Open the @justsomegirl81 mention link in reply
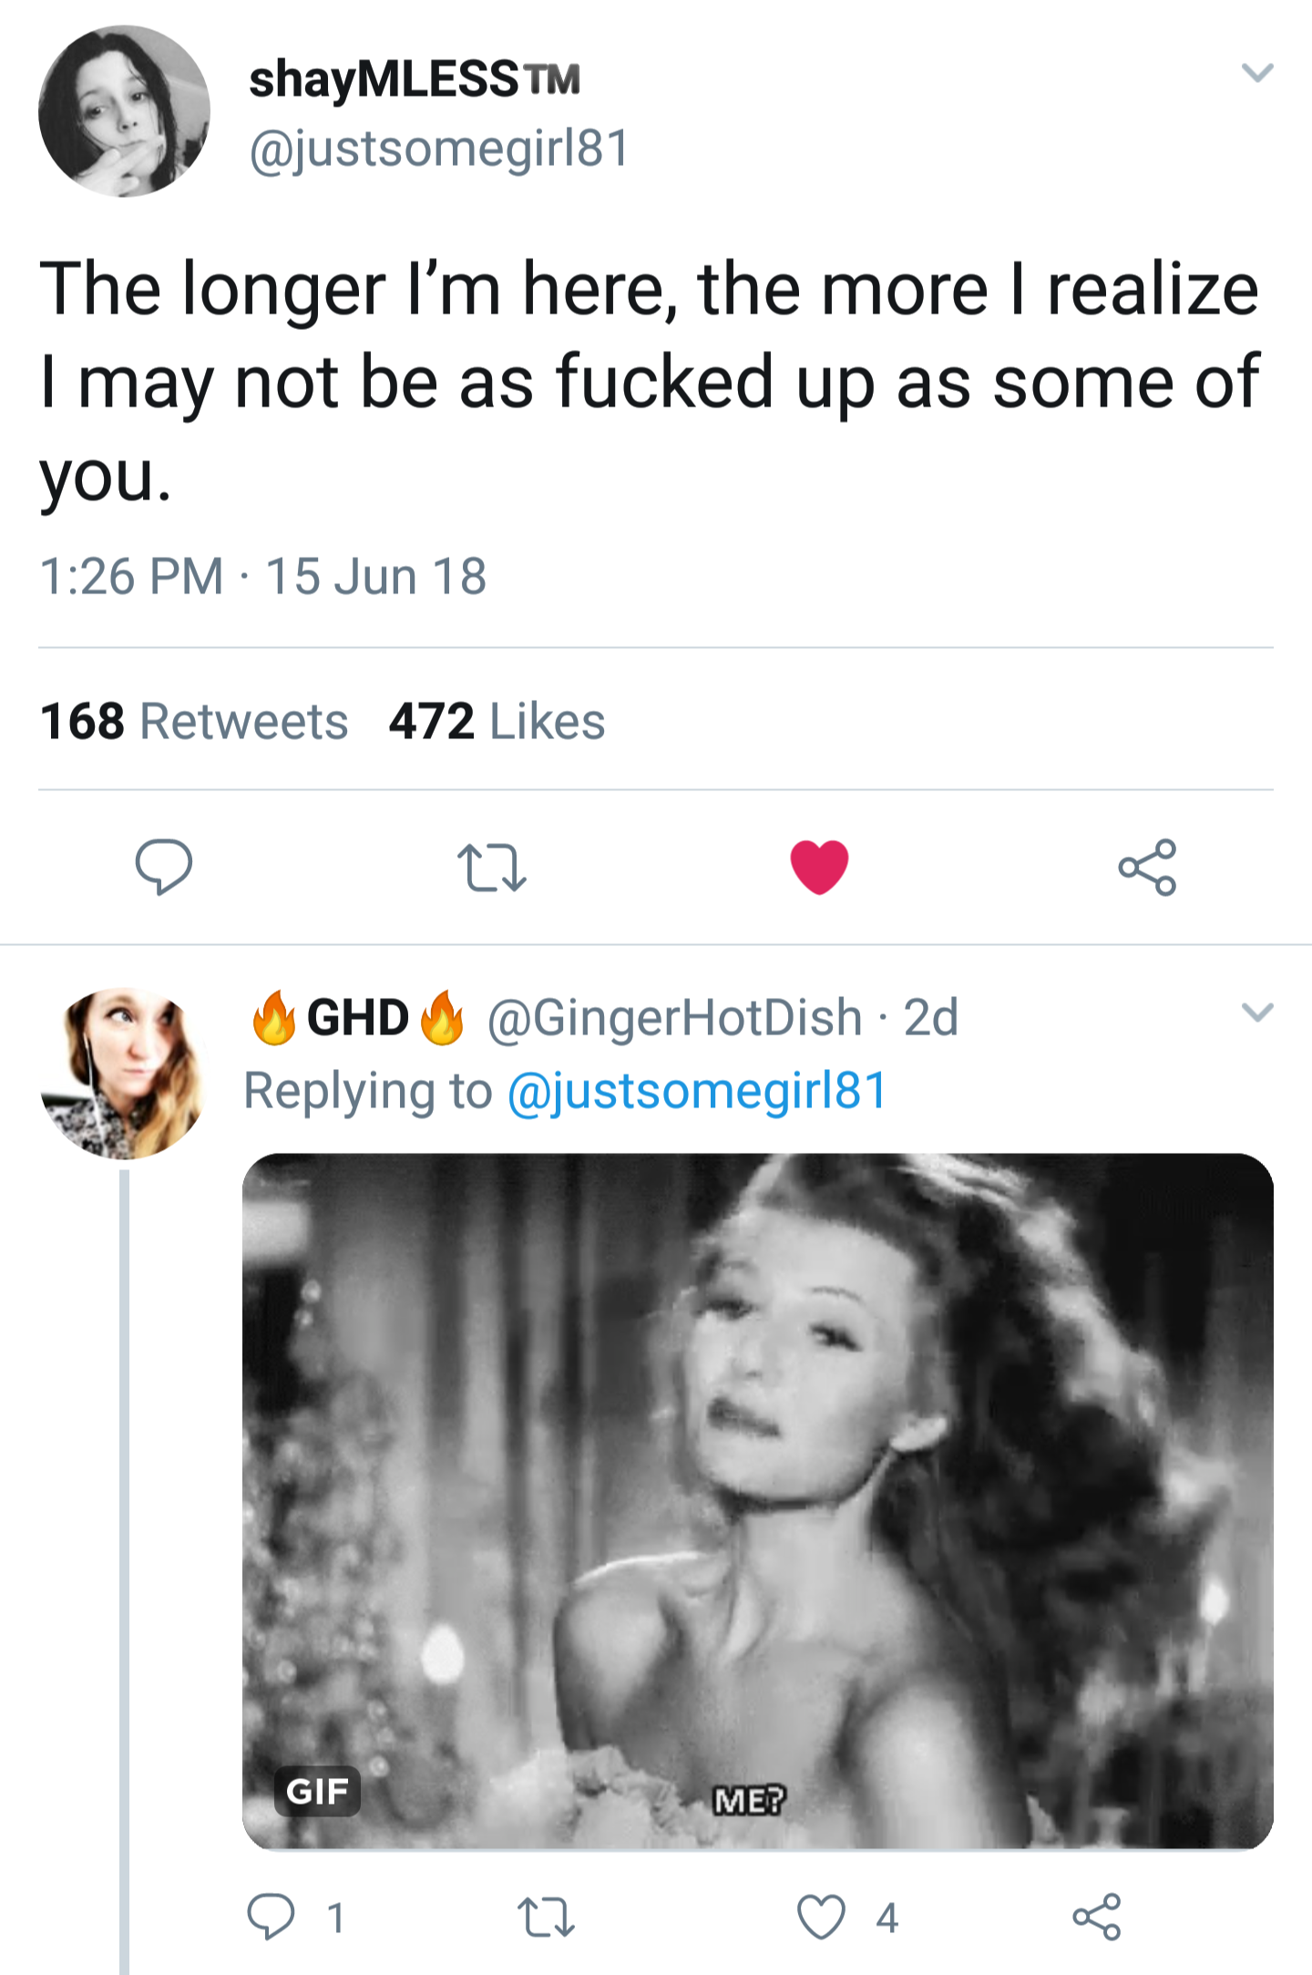Screen dimensions: 1312x1975 pos(697,1091)
